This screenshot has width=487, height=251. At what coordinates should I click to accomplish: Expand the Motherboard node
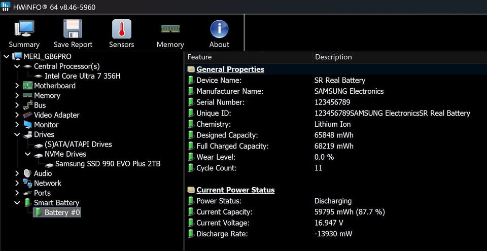coord(17,86)
